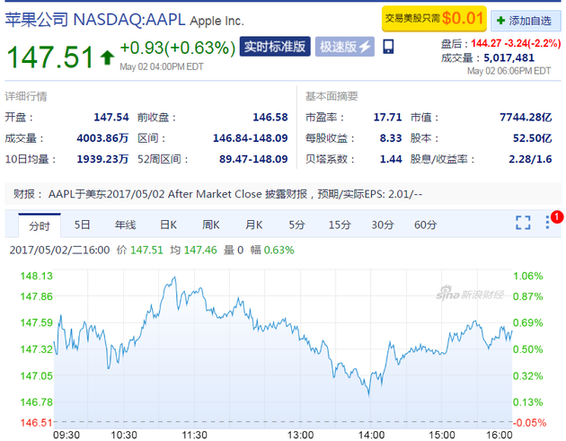Screen dimensions: 566x441
Task: Click the intraday price line chart
Action: 283,348
